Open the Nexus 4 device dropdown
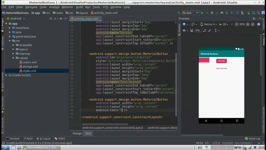Screen dimensions: 266x150 pos(209,24)
